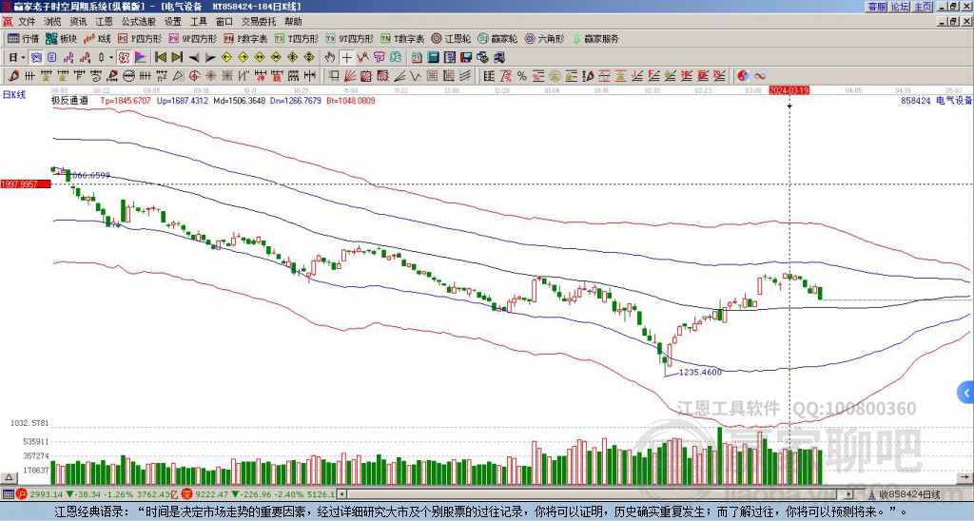Select the circle with line drawing tool
Image resolution: width=974 pixels, height=521 pixels.
[x=128, y=76]
